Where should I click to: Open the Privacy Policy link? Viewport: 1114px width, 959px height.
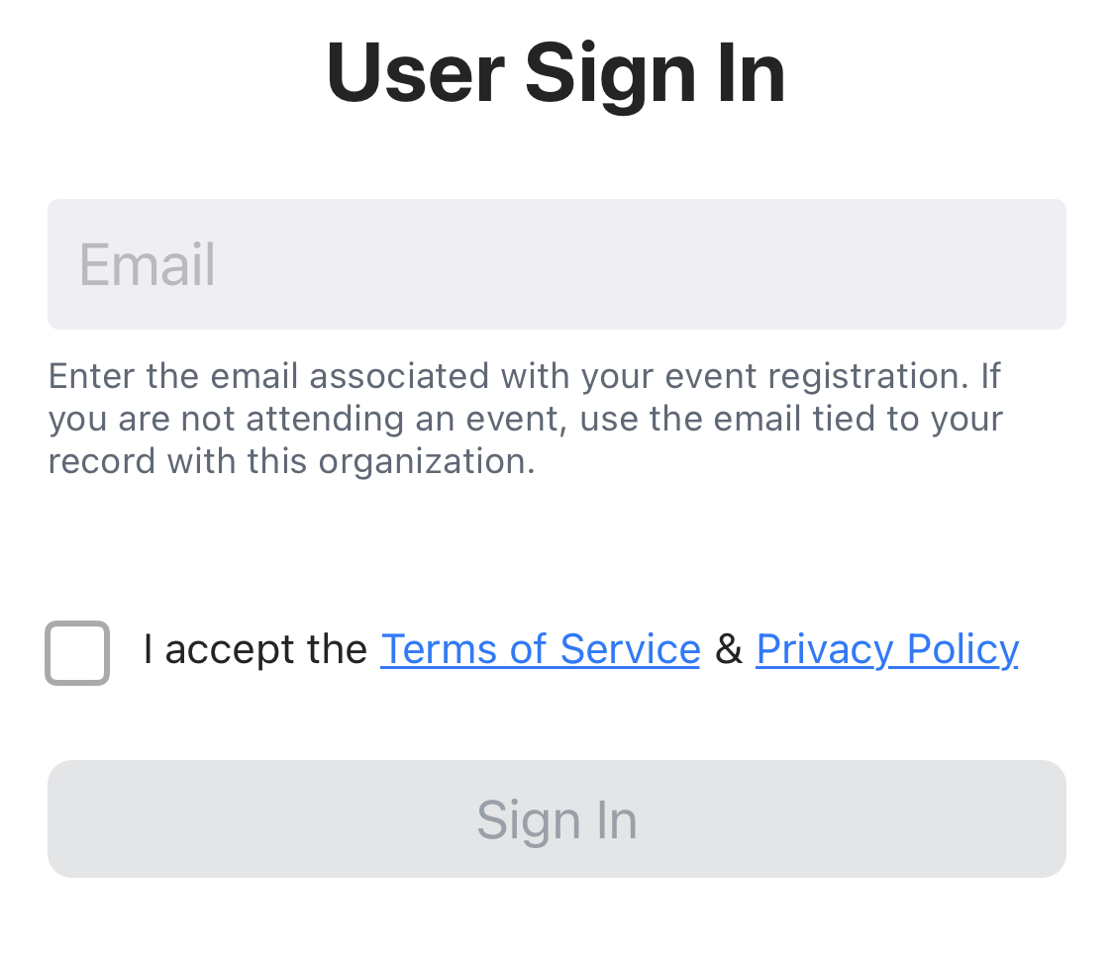[886, 649]
